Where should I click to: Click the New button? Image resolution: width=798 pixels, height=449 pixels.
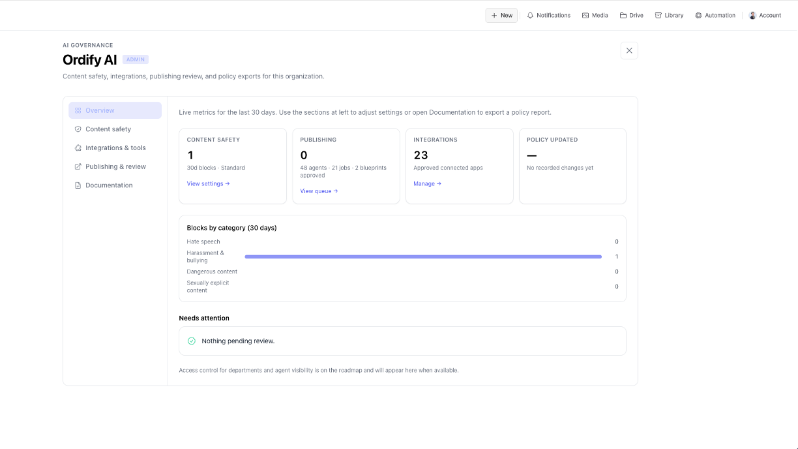tap(501, 15)
